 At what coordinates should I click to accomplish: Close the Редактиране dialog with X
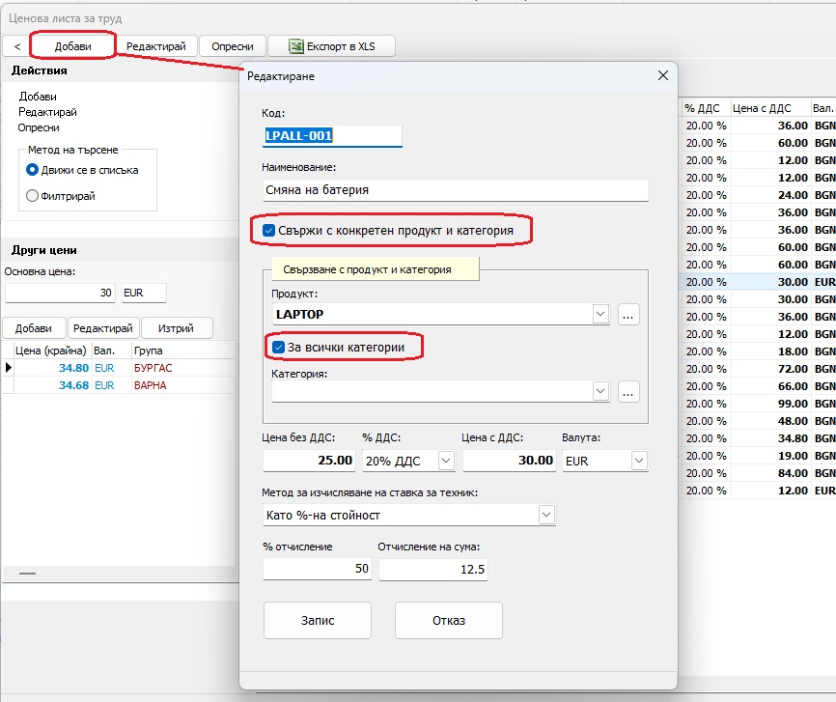pos(663,75)
